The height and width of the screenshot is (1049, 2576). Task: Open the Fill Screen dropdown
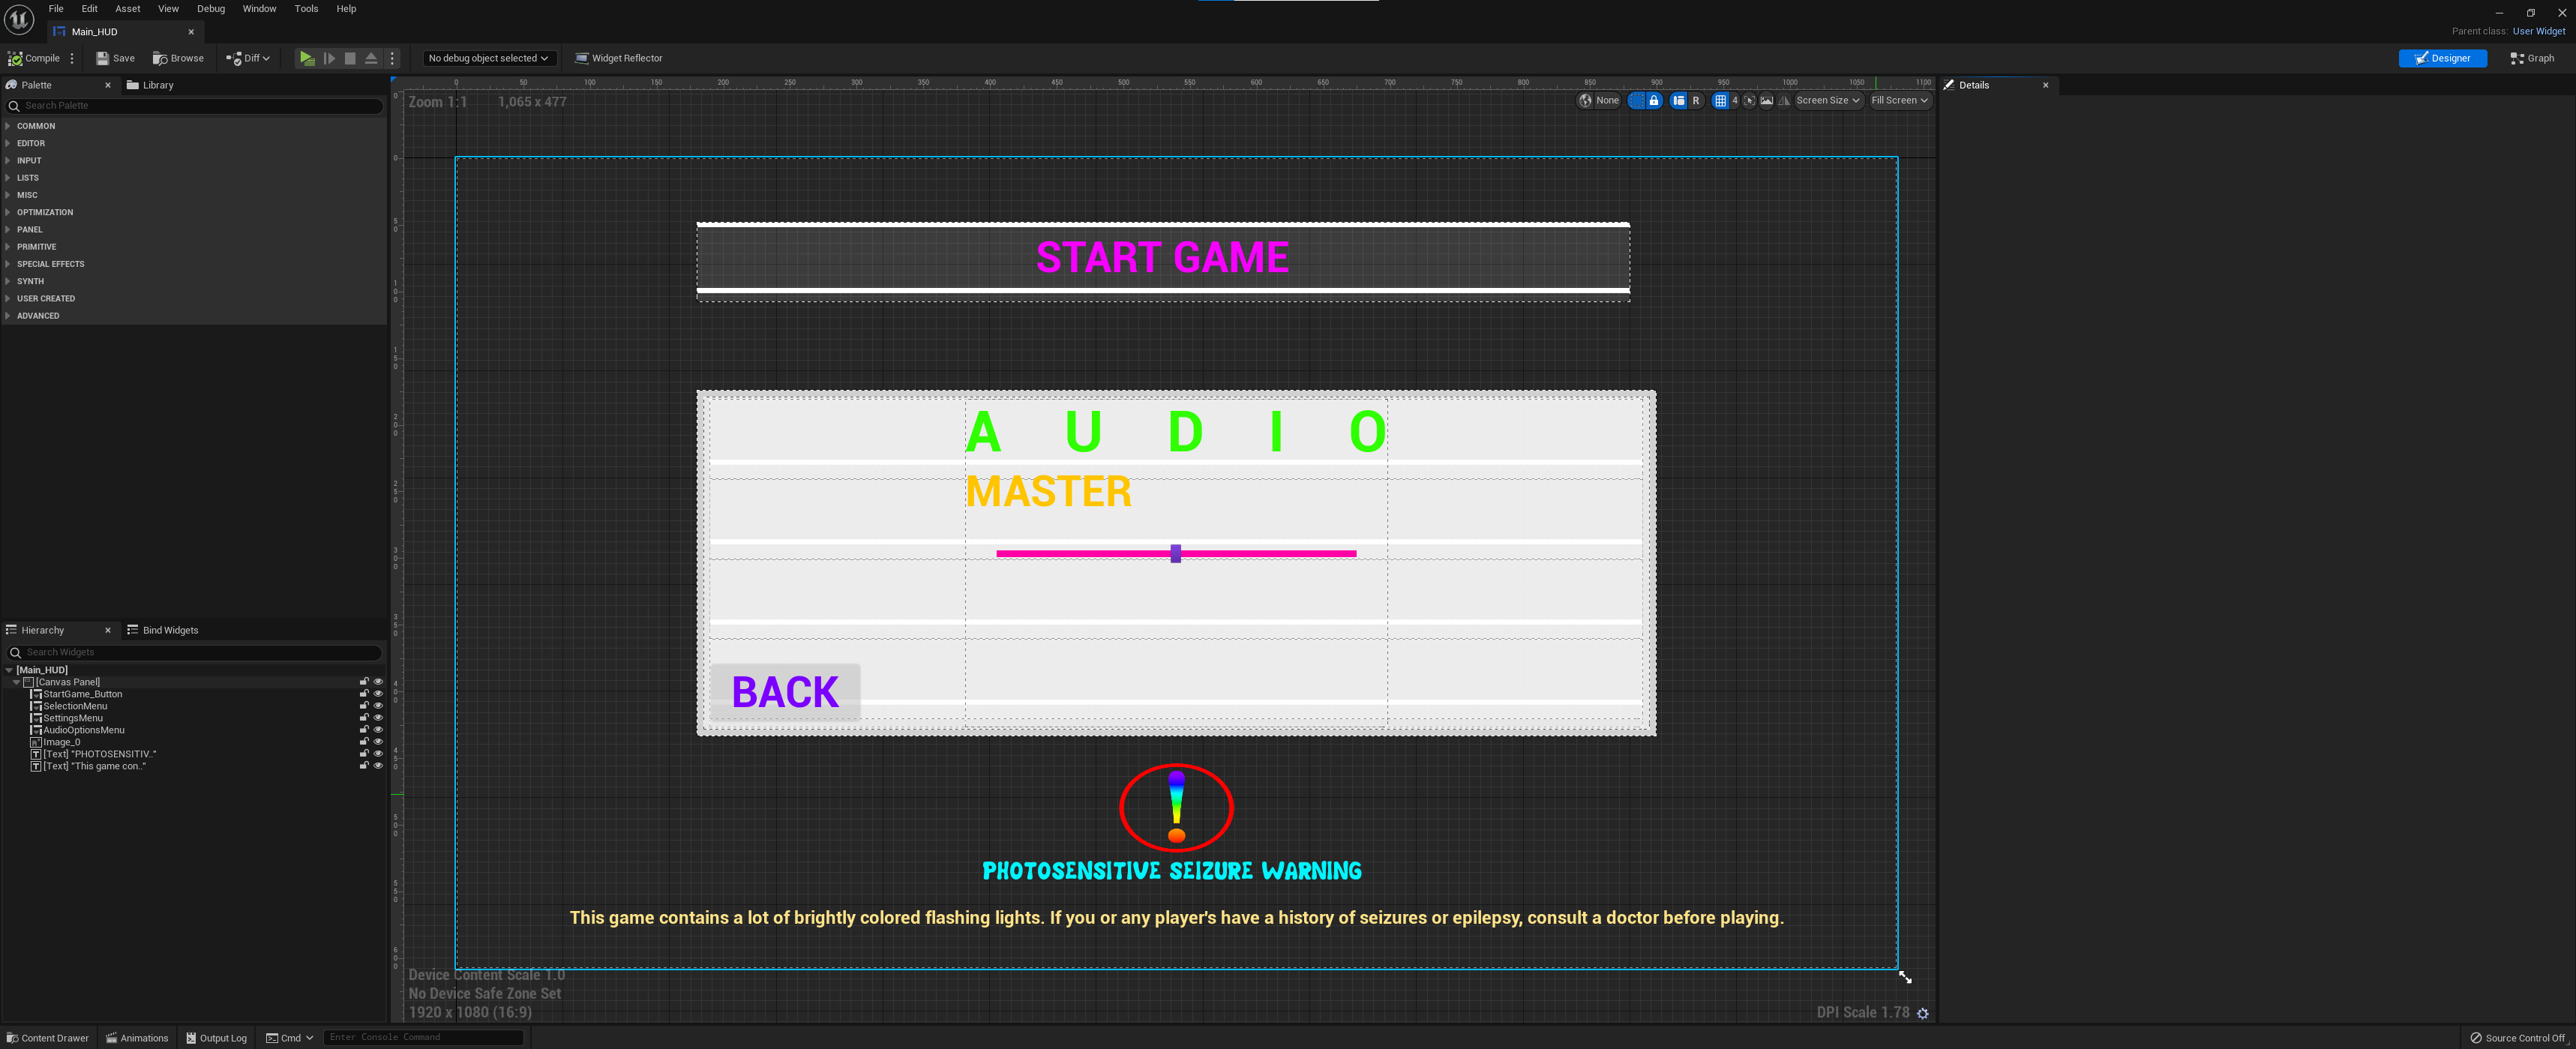[1899, 100]
